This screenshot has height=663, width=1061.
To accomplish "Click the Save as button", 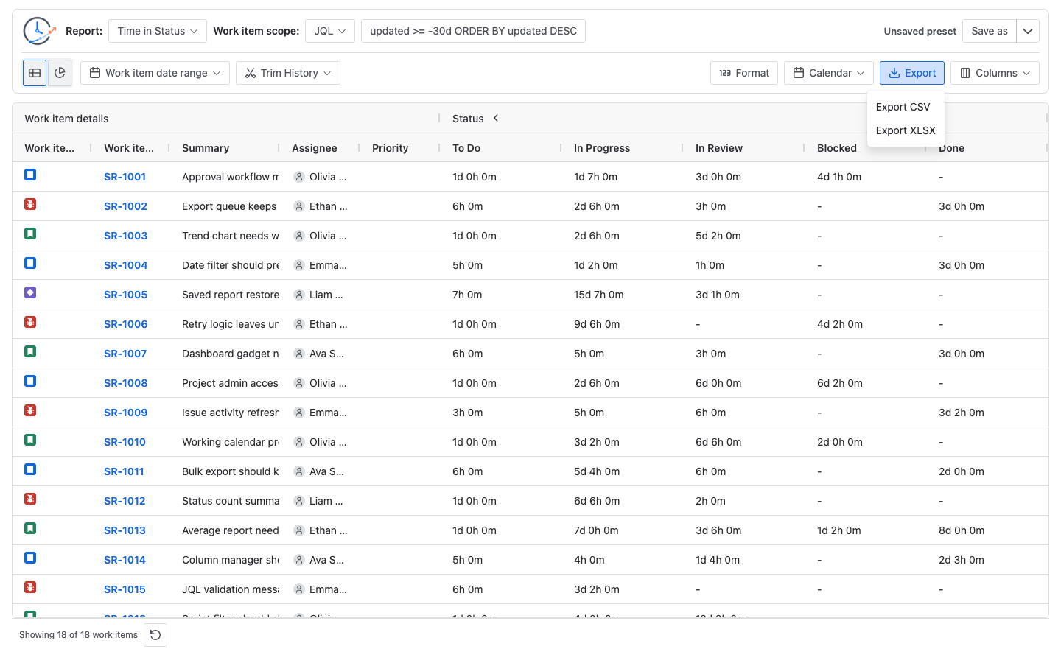I will point(990,31).
